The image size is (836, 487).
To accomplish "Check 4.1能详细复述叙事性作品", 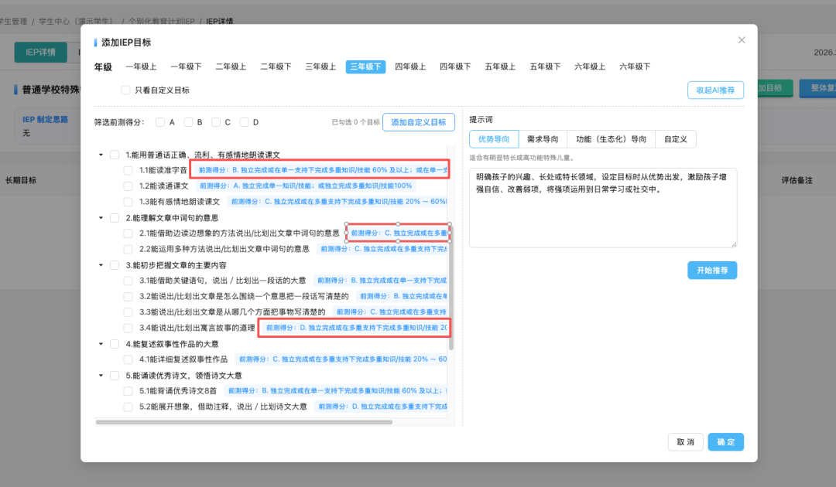I will [128, 359].
